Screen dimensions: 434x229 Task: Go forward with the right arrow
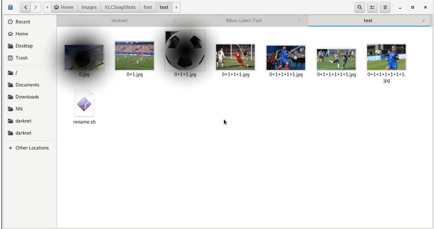tap(36, 7)
